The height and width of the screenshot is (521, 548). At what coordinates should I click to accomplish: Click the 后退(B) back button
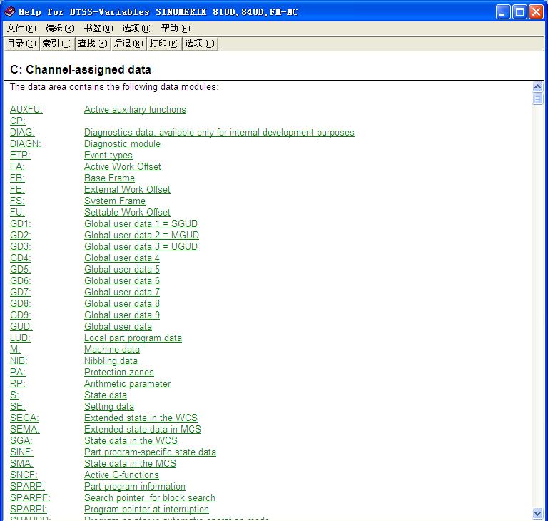click(x=128, y=44)
